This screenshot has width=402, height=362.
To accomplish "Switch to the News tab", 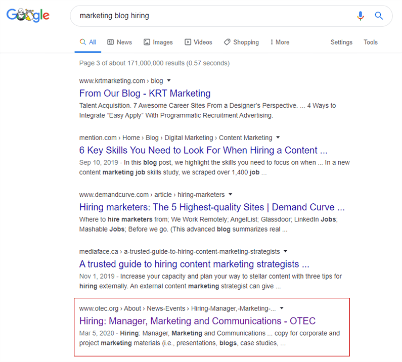I will [x=119, y=42].
